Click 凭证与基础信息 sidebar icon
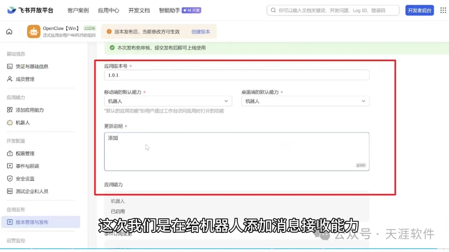Image resolution: width=449 pixels, height=252 pixels. coord(10,66)
